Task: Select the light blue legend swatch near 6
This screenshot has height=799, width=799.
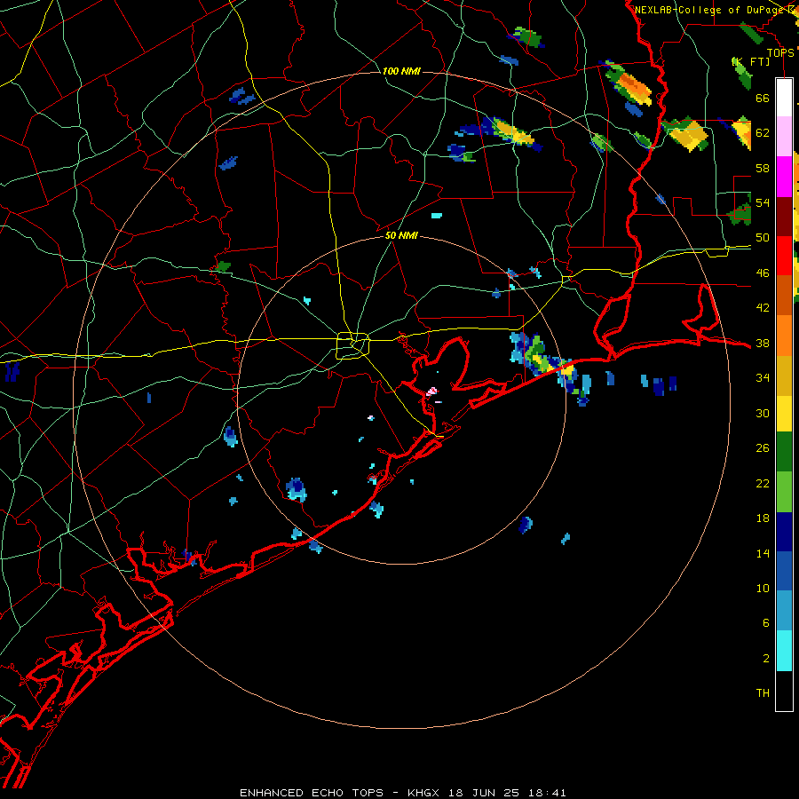Action: [784, 611]
